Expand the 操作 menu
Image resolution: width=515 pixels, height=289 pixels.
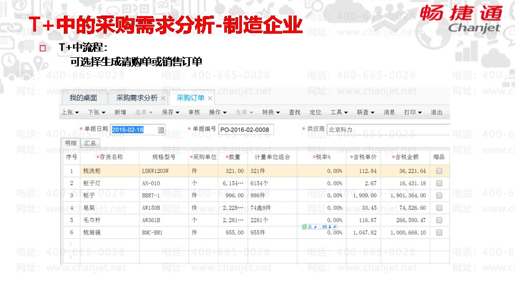point(218,112)
